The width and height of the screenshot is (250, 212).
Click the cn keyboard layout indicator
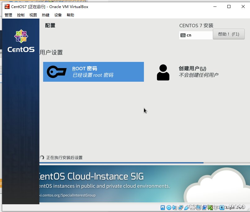(196, 35)
